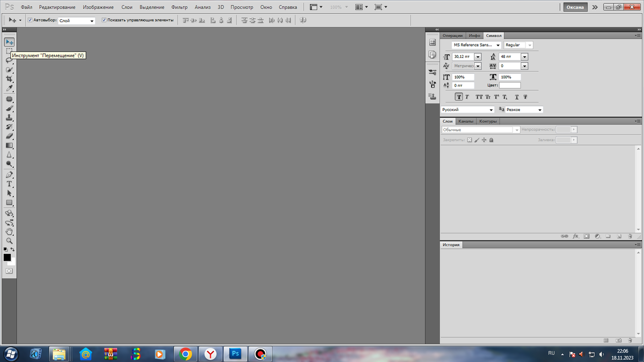Set the foreground color swatch
Image resolution: width=644 pixels, height=362 pixels.
pyautogui.click(x=7, y=257)
